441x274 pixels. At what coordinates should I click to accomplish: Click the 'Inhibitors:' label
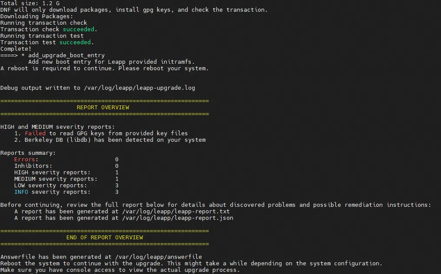tap(33, 166)
